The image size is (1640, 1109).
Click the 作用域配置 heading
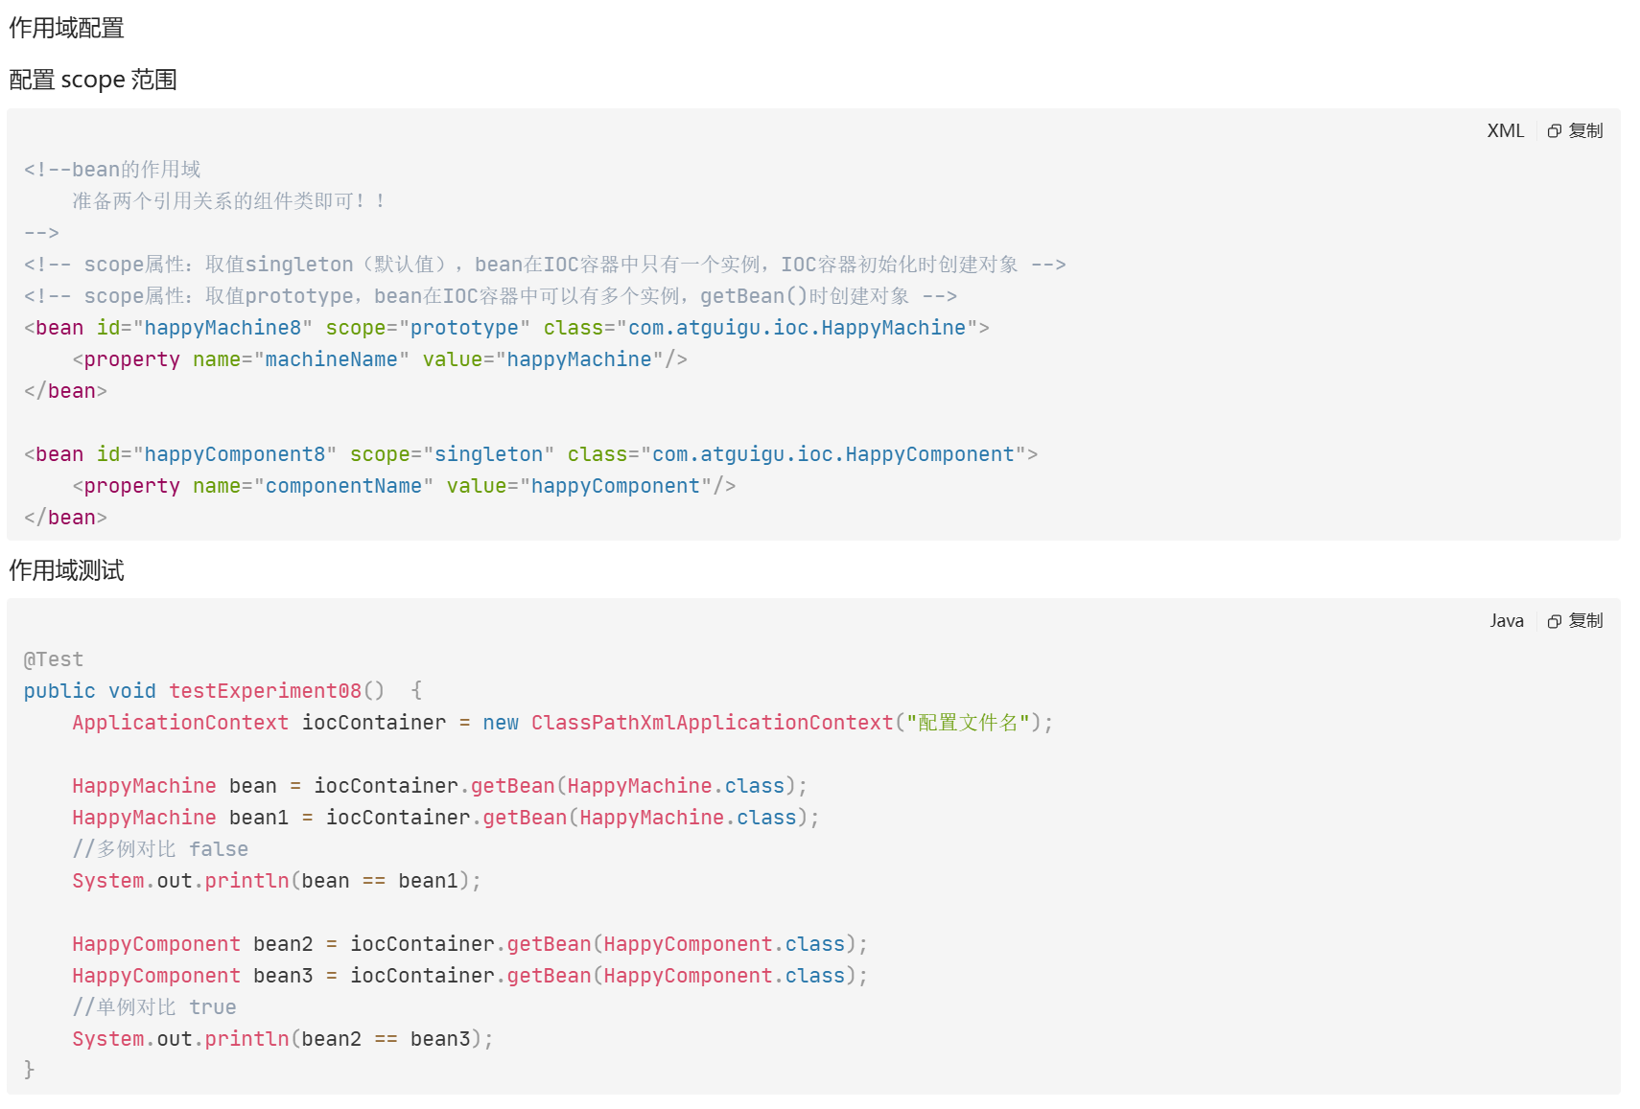pos(66,28)
